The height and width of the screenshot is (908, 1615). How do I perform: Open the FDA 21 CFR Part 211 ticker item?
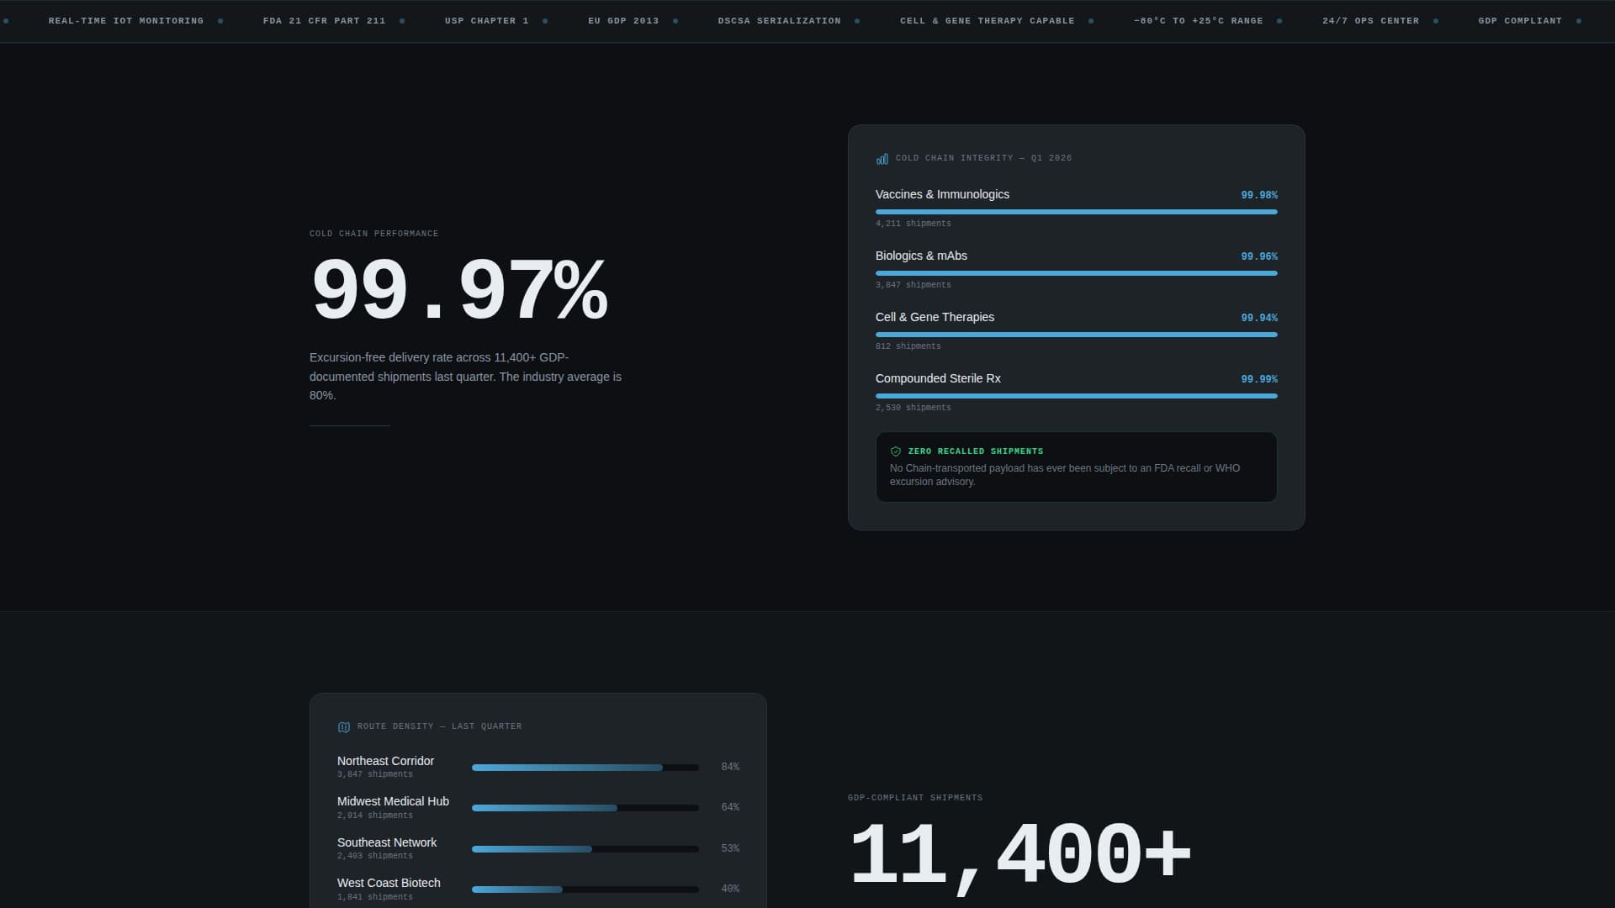click(325, 20)
